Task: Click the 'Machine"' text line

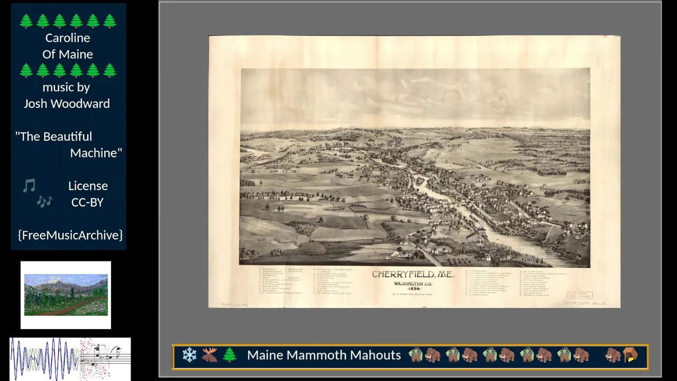Action: pyautogui.click(x=96, y=153)
